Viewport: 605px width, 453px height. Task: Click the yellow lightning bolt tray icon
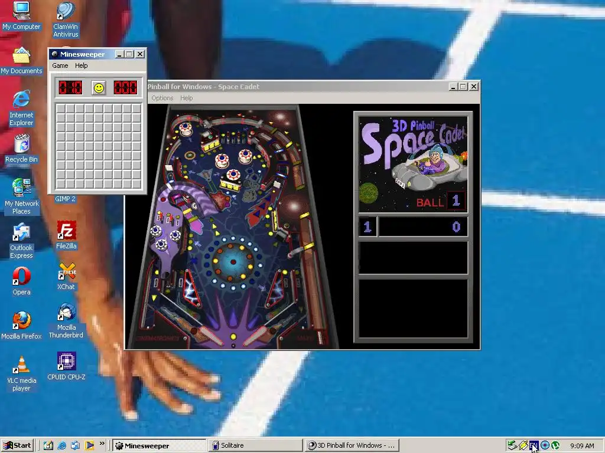(x=523, y=446)
